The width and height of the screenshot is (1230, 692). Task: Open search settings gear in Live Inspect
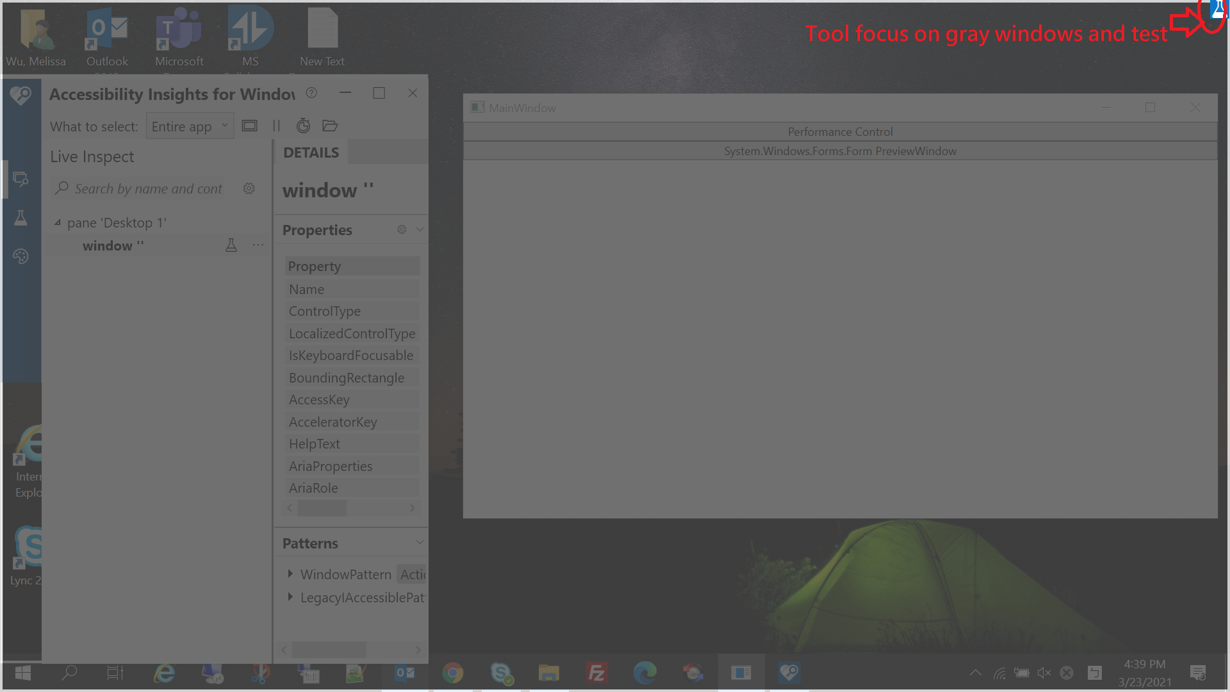[249, 188]
